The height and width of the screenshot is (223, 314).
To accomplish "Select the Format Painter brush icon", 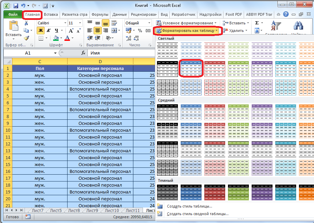I will (x=26, y=38).
